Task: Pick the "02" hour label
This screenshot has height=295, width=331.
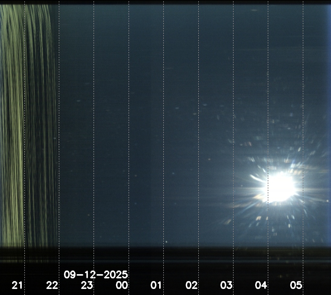Action: point(191,285)
